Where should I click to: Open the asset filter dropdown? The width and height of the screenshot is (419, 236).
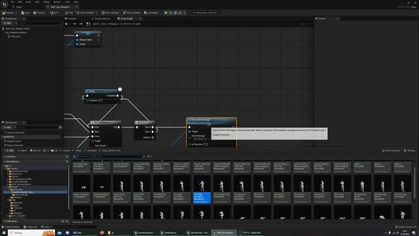pos(149,157)
